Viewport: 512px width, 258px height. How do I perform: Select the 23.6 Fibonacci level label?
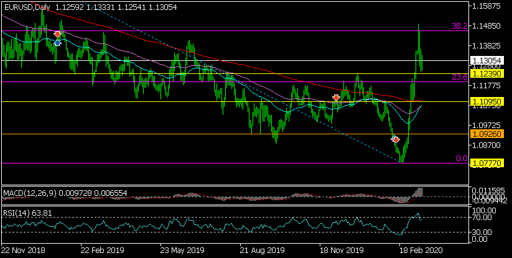(460, 77)
